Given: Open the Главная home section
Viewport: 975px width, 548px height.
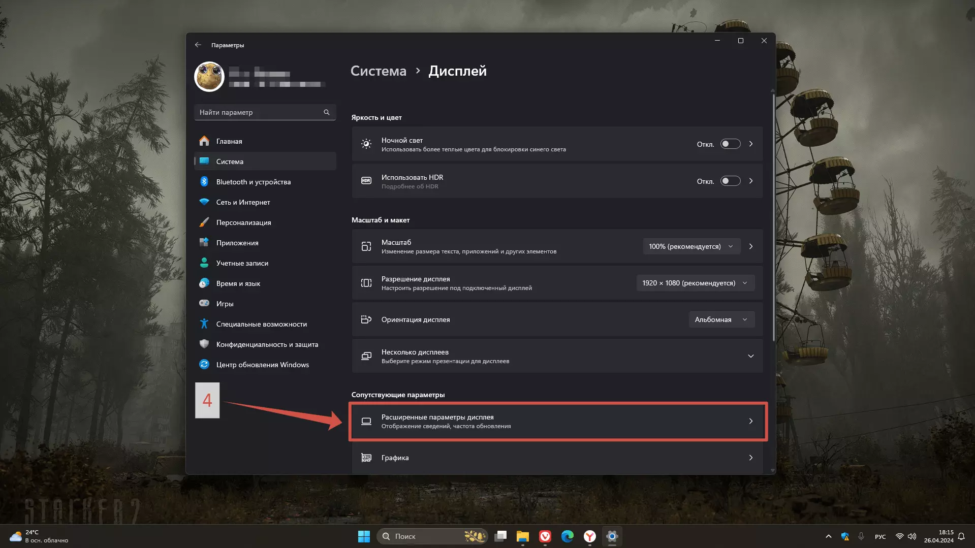Looking at the screenshot, I should point(265,141).
